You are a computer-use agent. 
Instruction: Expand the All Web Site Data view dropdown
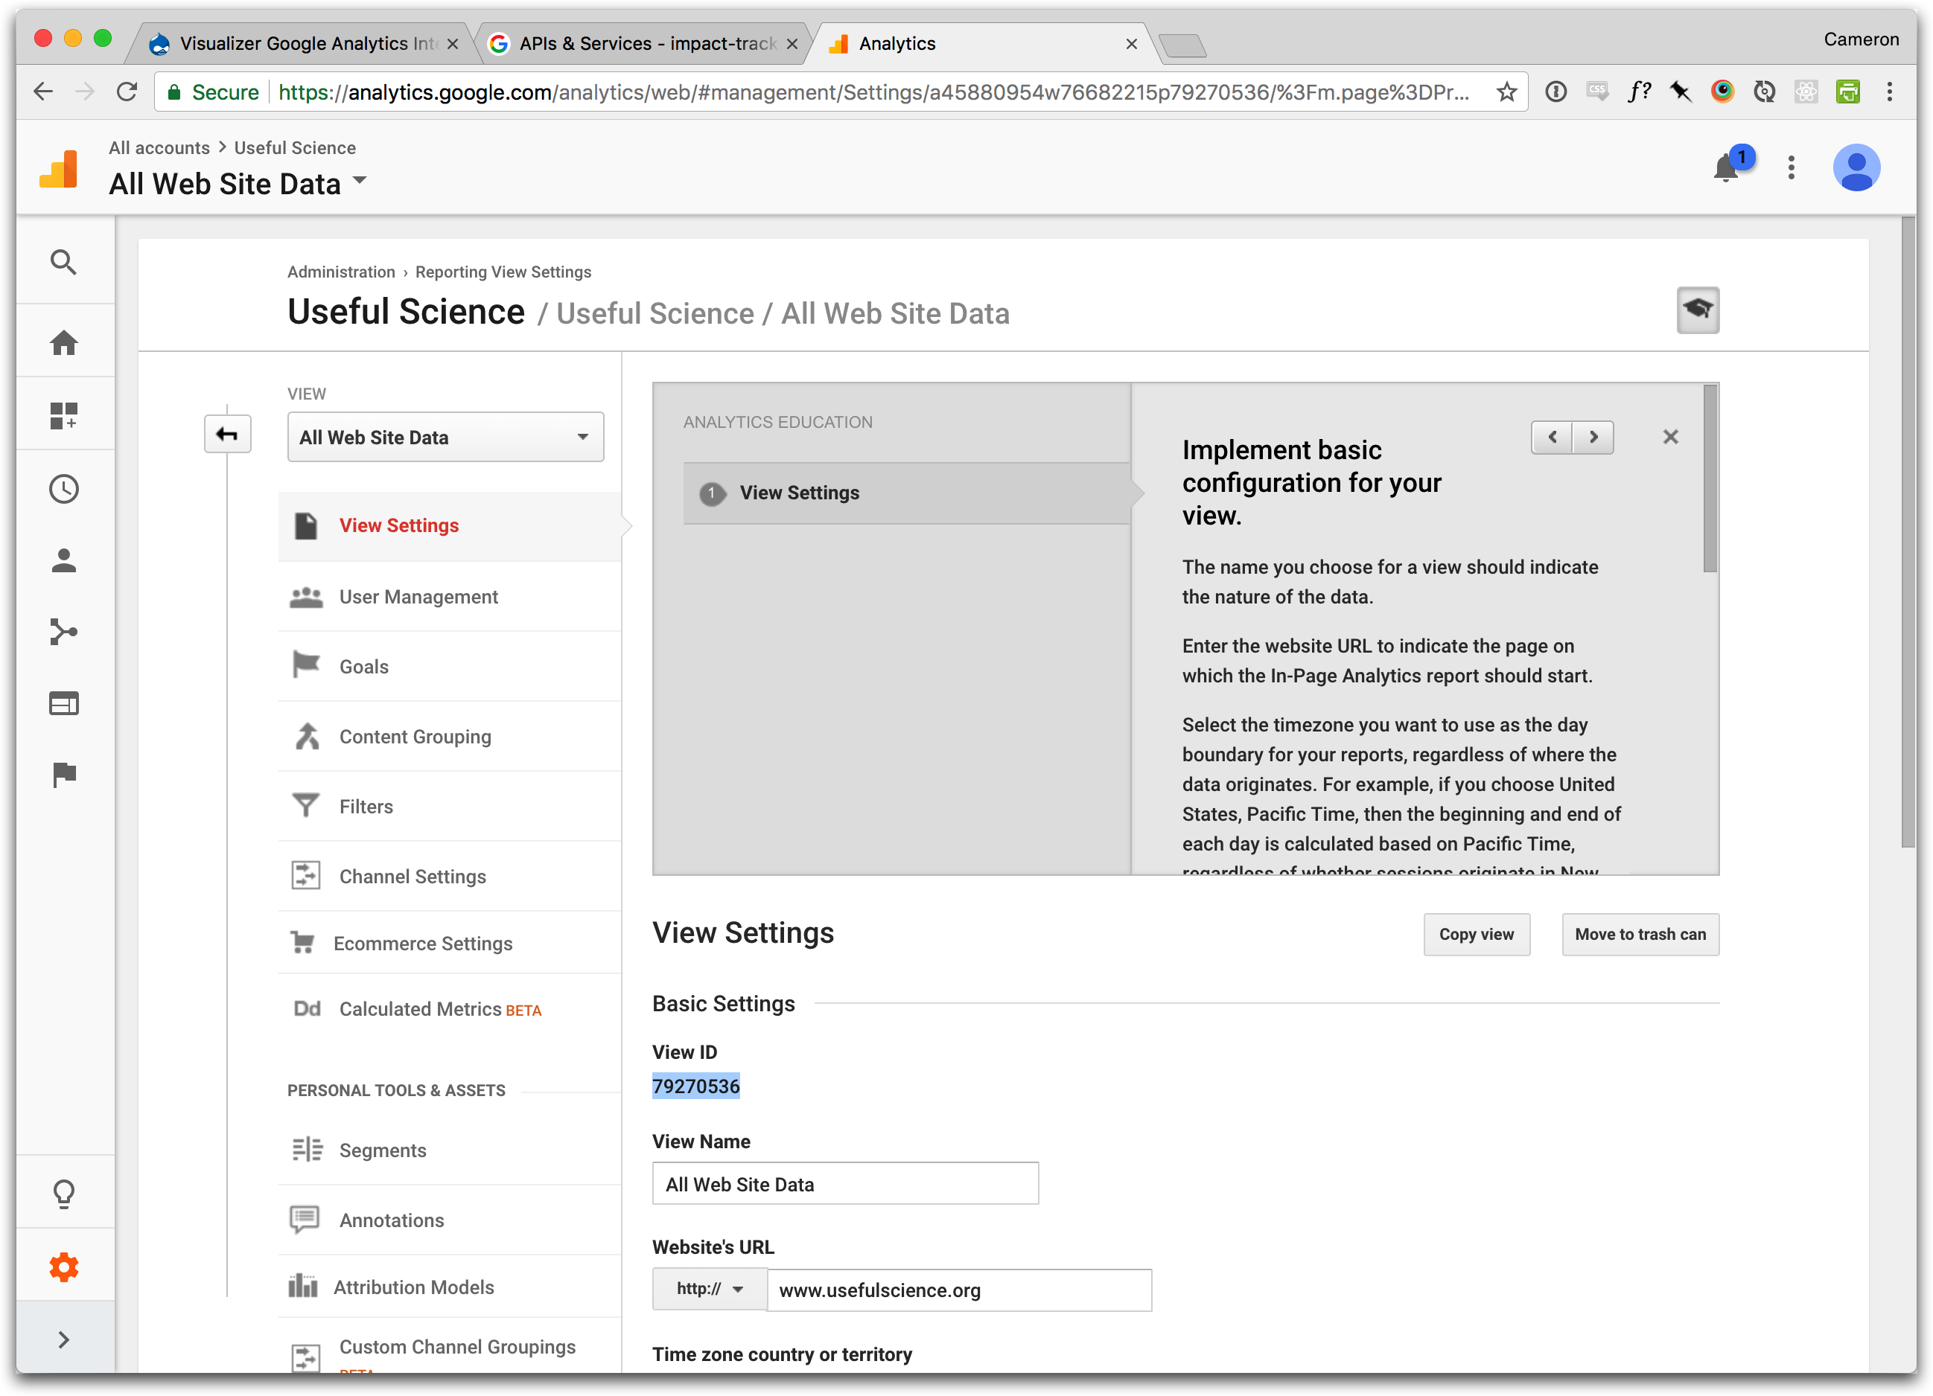pos(445,437)
